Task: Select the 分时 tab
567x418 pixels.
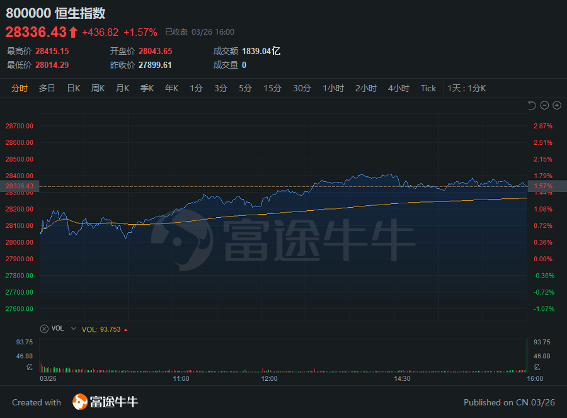Action: [x=20, y=88]
